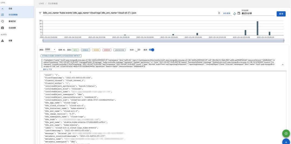Click the "k8s_svc_name": "kube-events" line

pyautogui.click(x=62, y=125)
